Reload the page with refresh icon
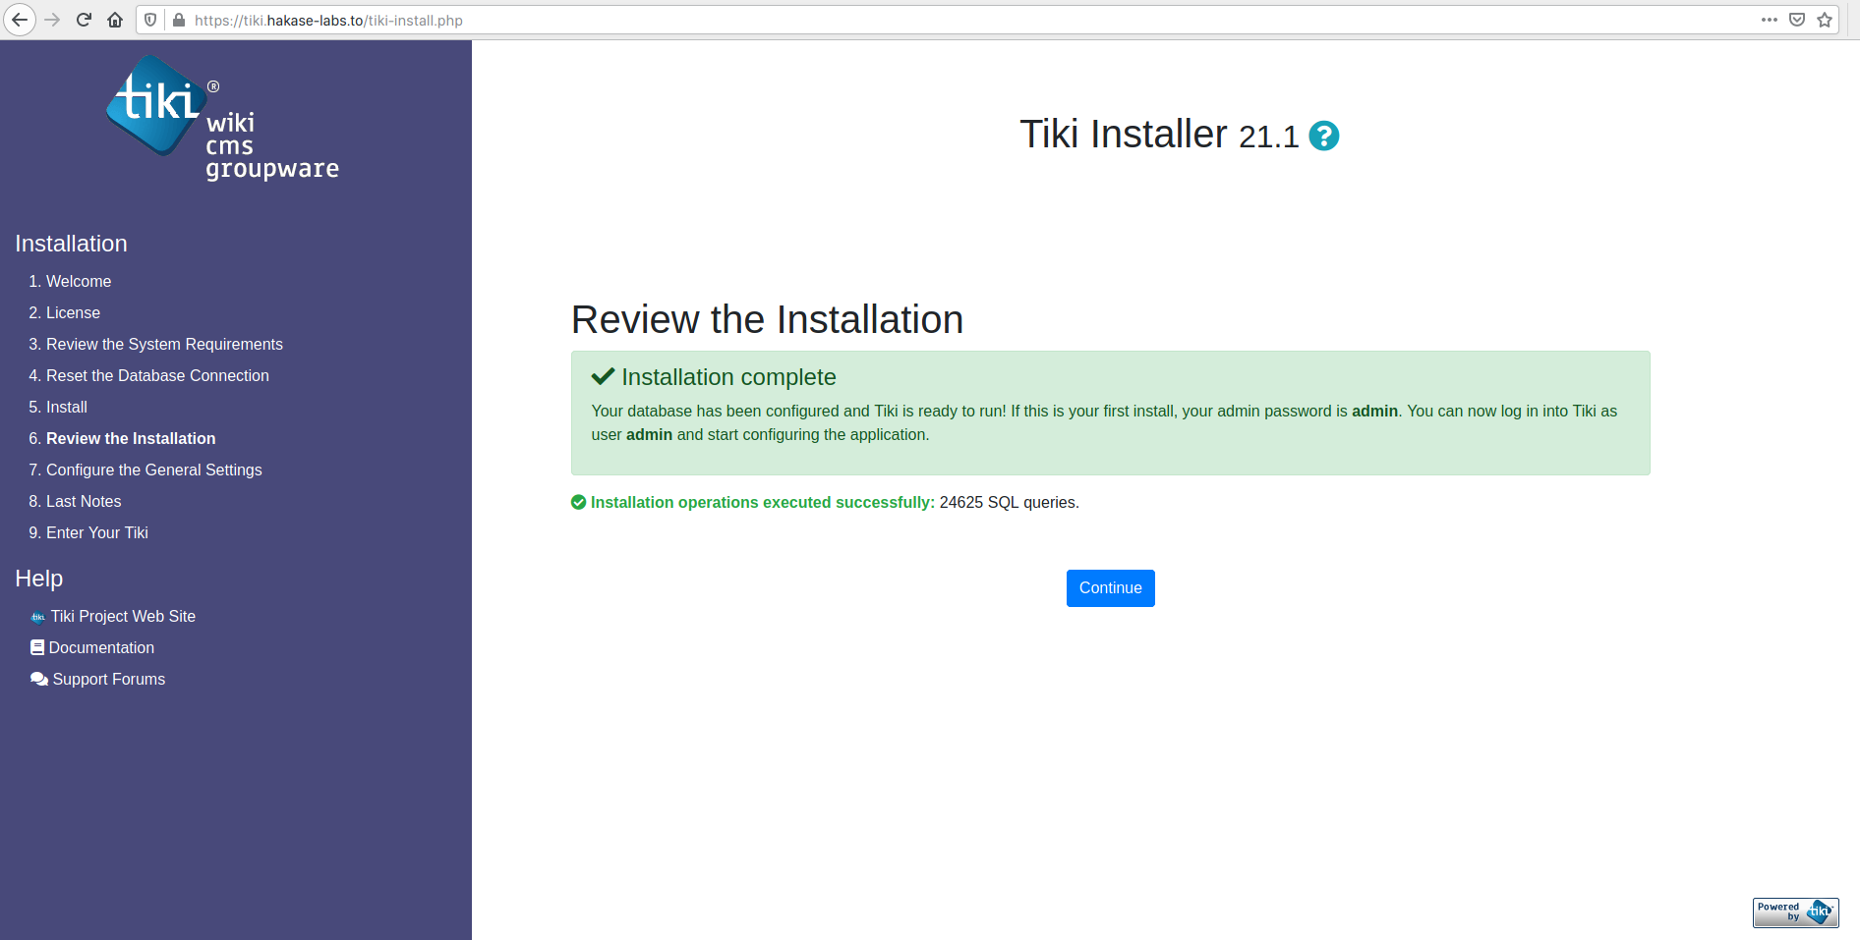This screenshot has width=1860, height=940. click(x=84, y=20)
